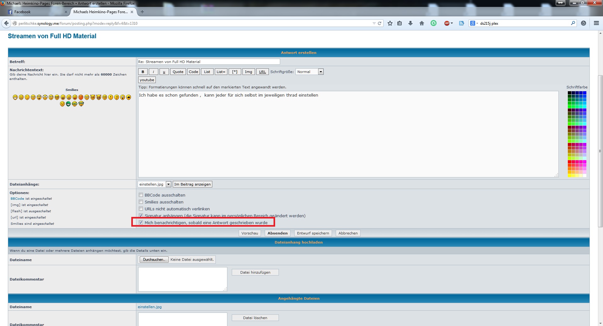The image size is (603, 326).
Task: Open the search engine selector dropdown
Action: pos(474,23)
